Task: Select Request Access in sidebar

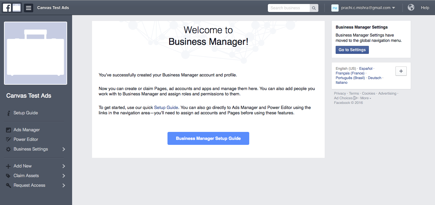Action: 29,185
